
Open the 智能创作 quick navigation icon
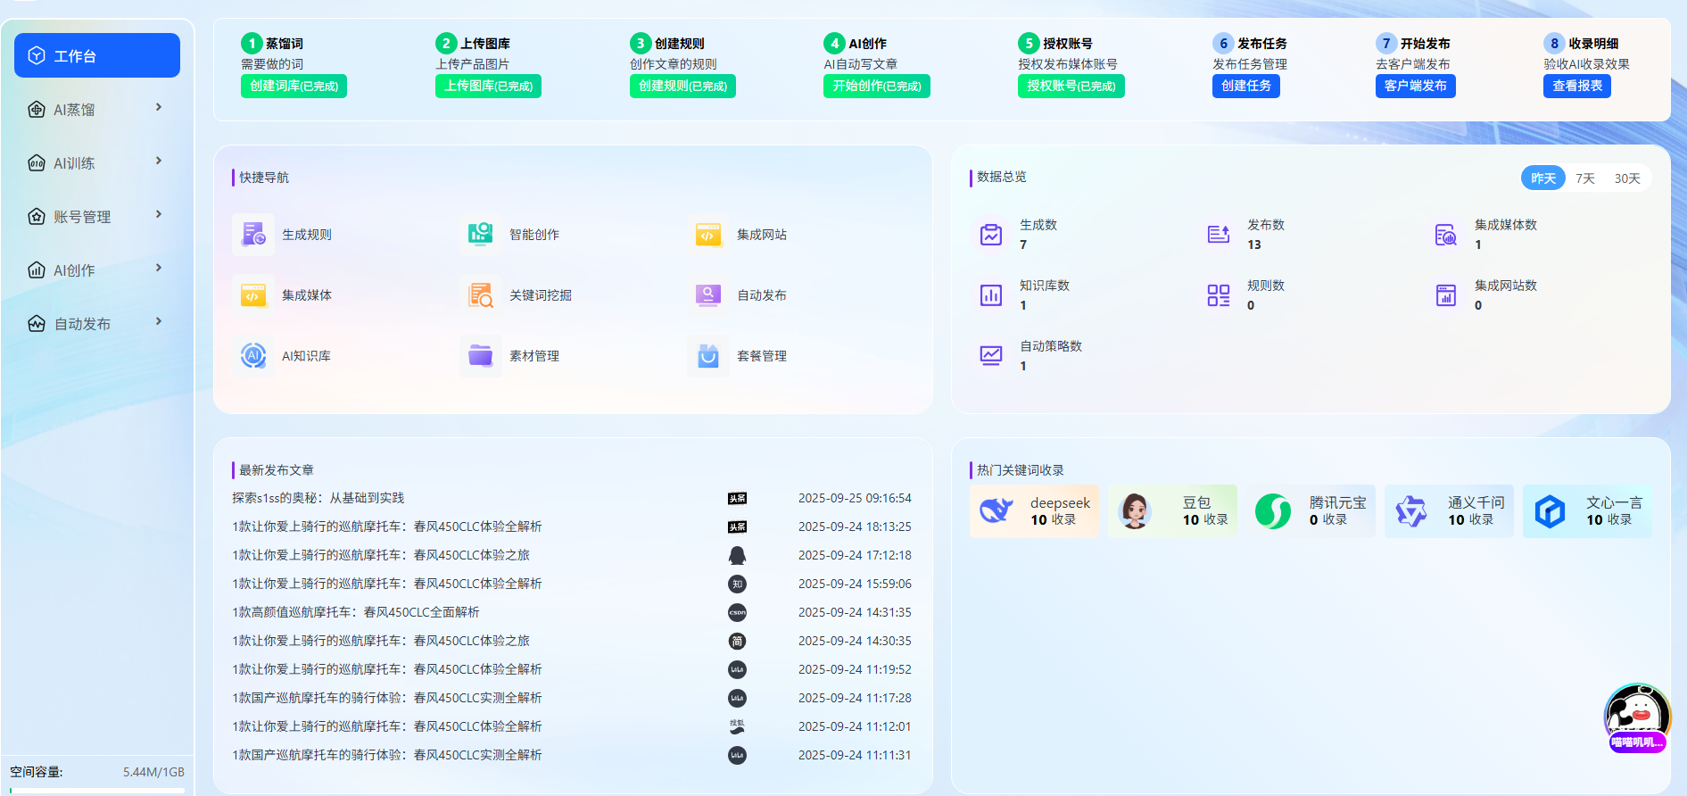pos(481,235)
